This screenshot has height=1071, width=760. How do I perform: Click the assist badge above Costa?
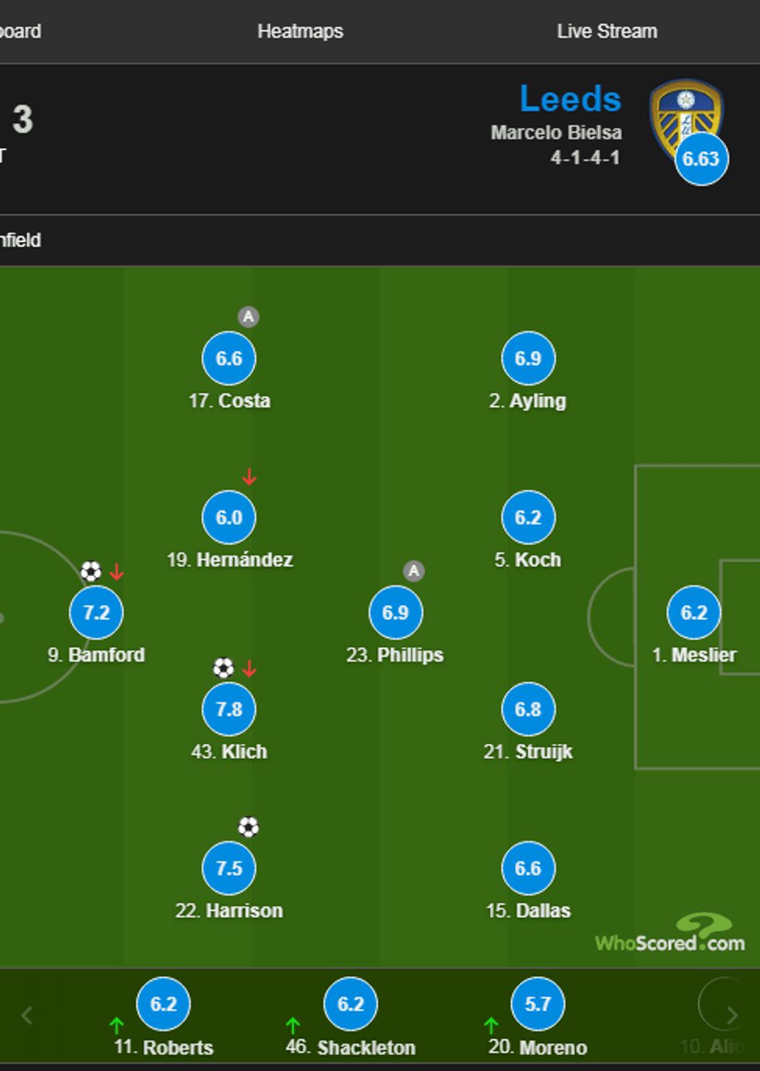tap(248, 316)
